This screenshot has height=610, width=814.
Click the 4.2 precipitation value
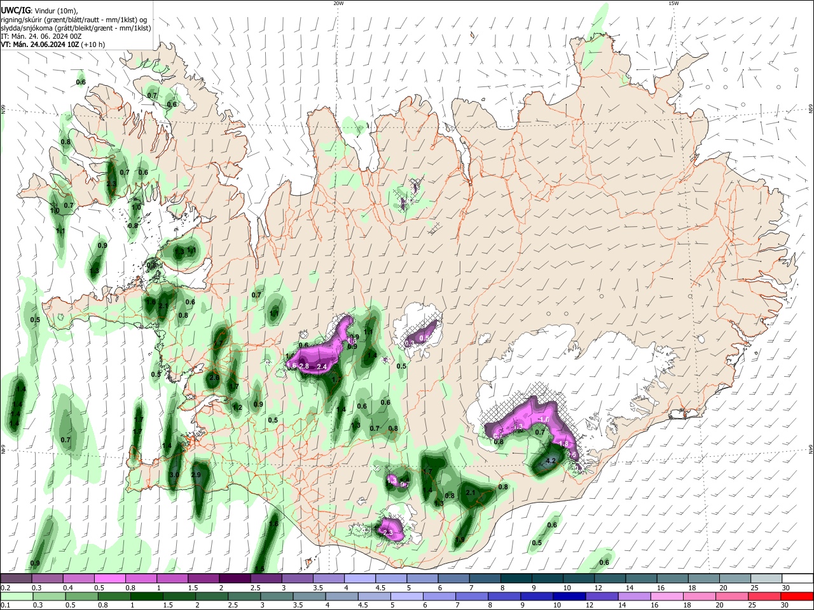point(551,461)
